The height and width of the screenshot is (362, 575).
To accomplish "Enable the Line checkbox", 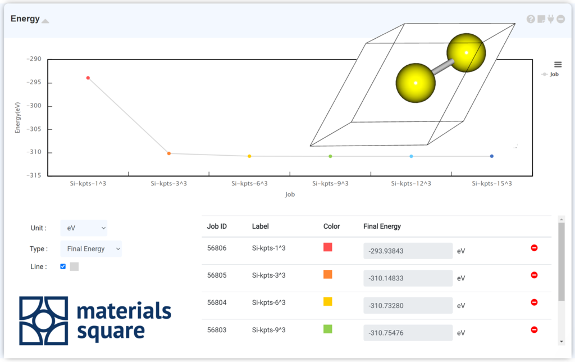I will click(63, 266).
